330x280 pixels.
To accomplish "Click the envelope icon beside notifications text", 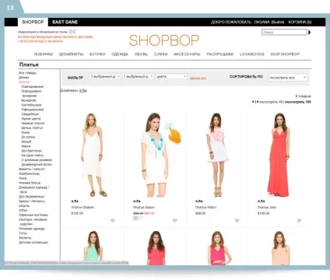I will (72, 32).
